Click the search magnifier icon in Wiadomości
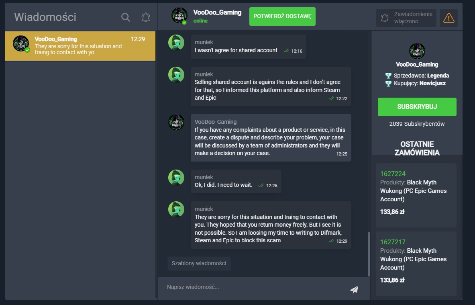 pyautogui.click(x=126, y=17)
